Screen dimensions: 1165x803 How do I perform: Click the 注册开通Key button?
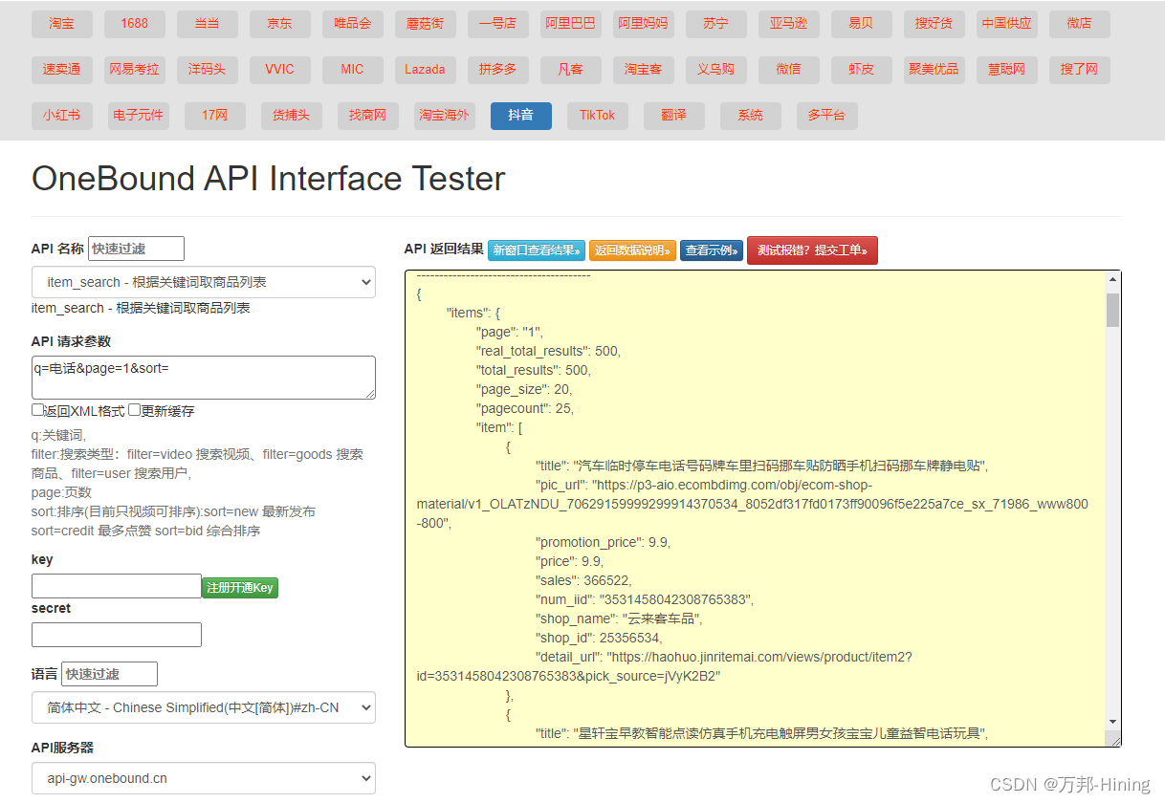(x=240, y=588)
